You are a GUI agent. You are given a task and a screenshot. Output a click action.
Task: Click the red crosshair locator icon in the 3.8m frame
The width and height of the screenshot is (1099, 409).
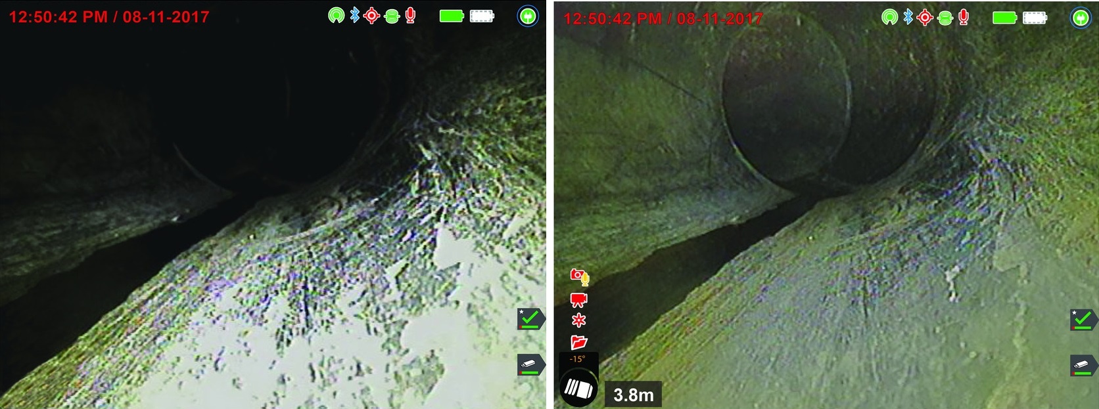point(925,17)
